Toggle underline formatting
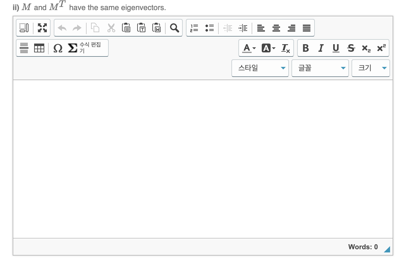The image size is (416, 272). tap(336, 48)
